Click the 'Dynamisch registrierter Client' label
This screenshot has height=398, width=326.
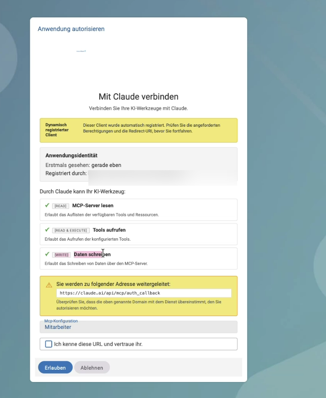coord(57,130)
